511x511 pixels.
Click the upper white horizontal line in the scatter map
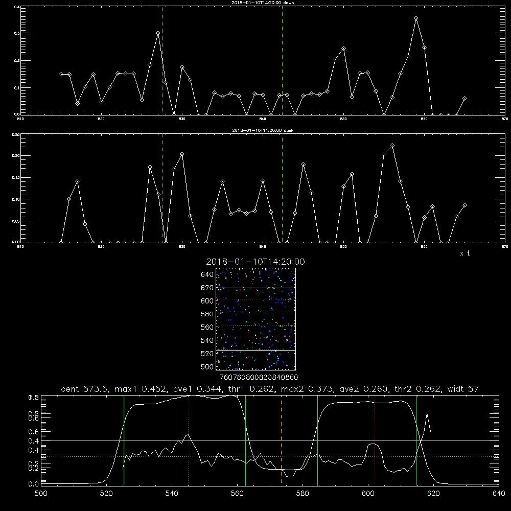(255, 288)
